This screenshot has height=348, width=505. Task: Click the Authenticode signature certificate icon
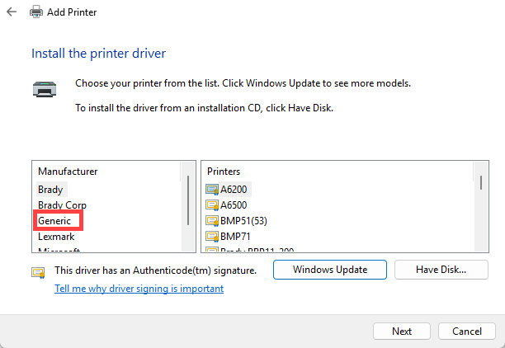coord(38,272)
